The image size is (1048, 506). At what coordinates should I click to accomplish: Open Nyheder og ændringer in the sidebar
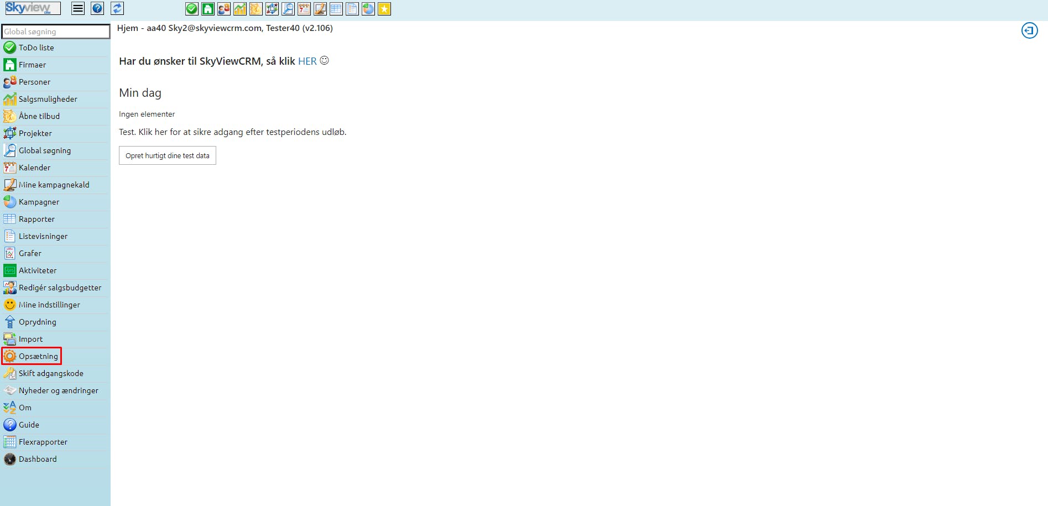point(55,390)
